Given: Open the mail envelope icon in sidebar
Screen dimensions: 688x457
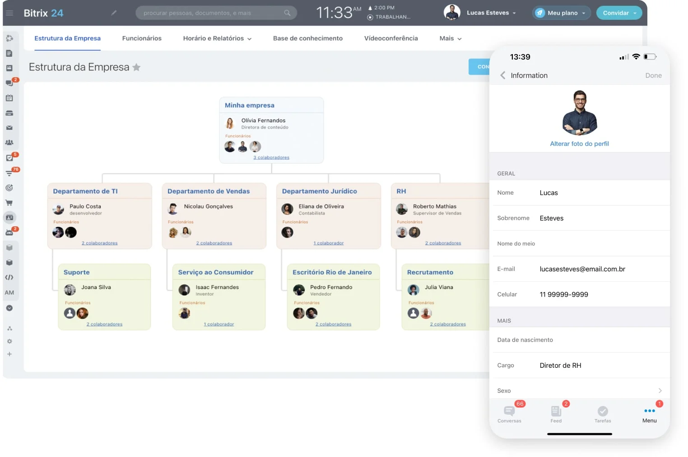Looking at the screenshot, I should coord(9,128).
